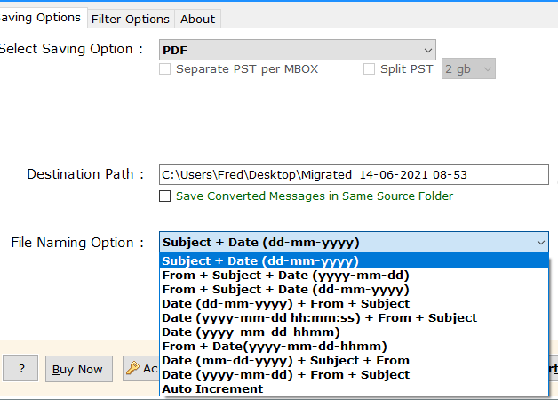Open the Select Saving Option PDF dropdown

[298, 50]
